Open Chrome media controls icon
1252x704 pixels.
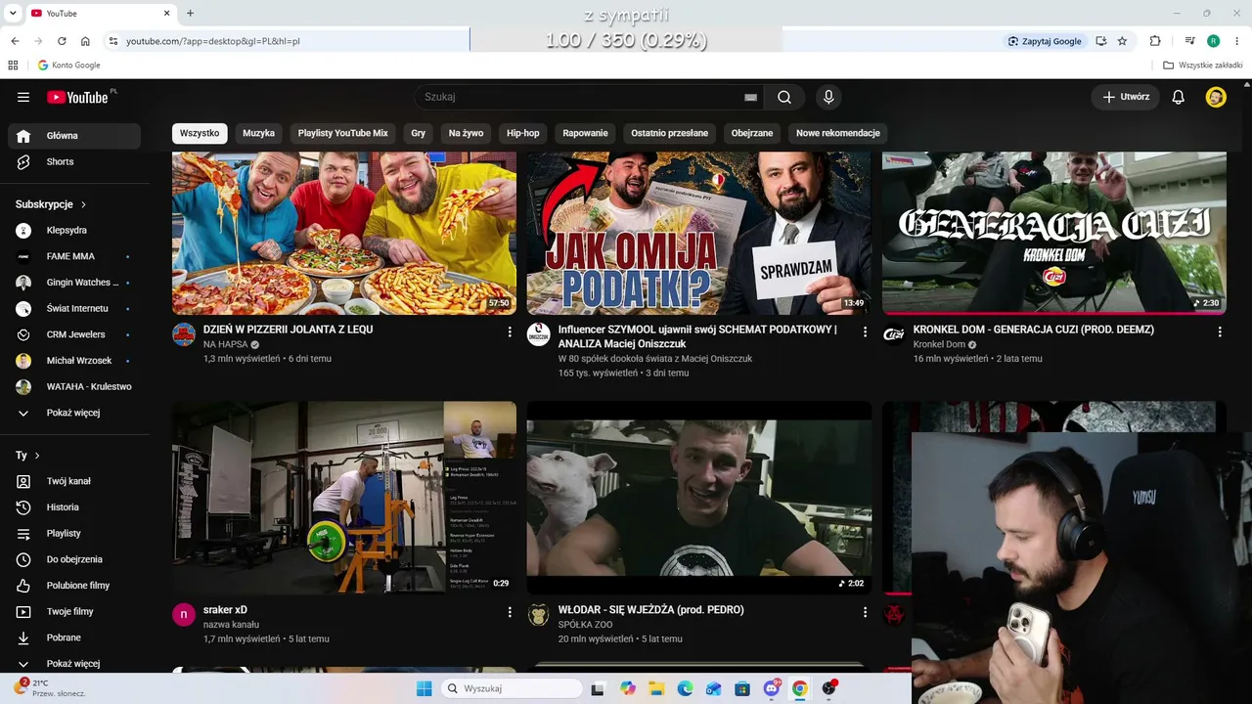coord(1190,41)
